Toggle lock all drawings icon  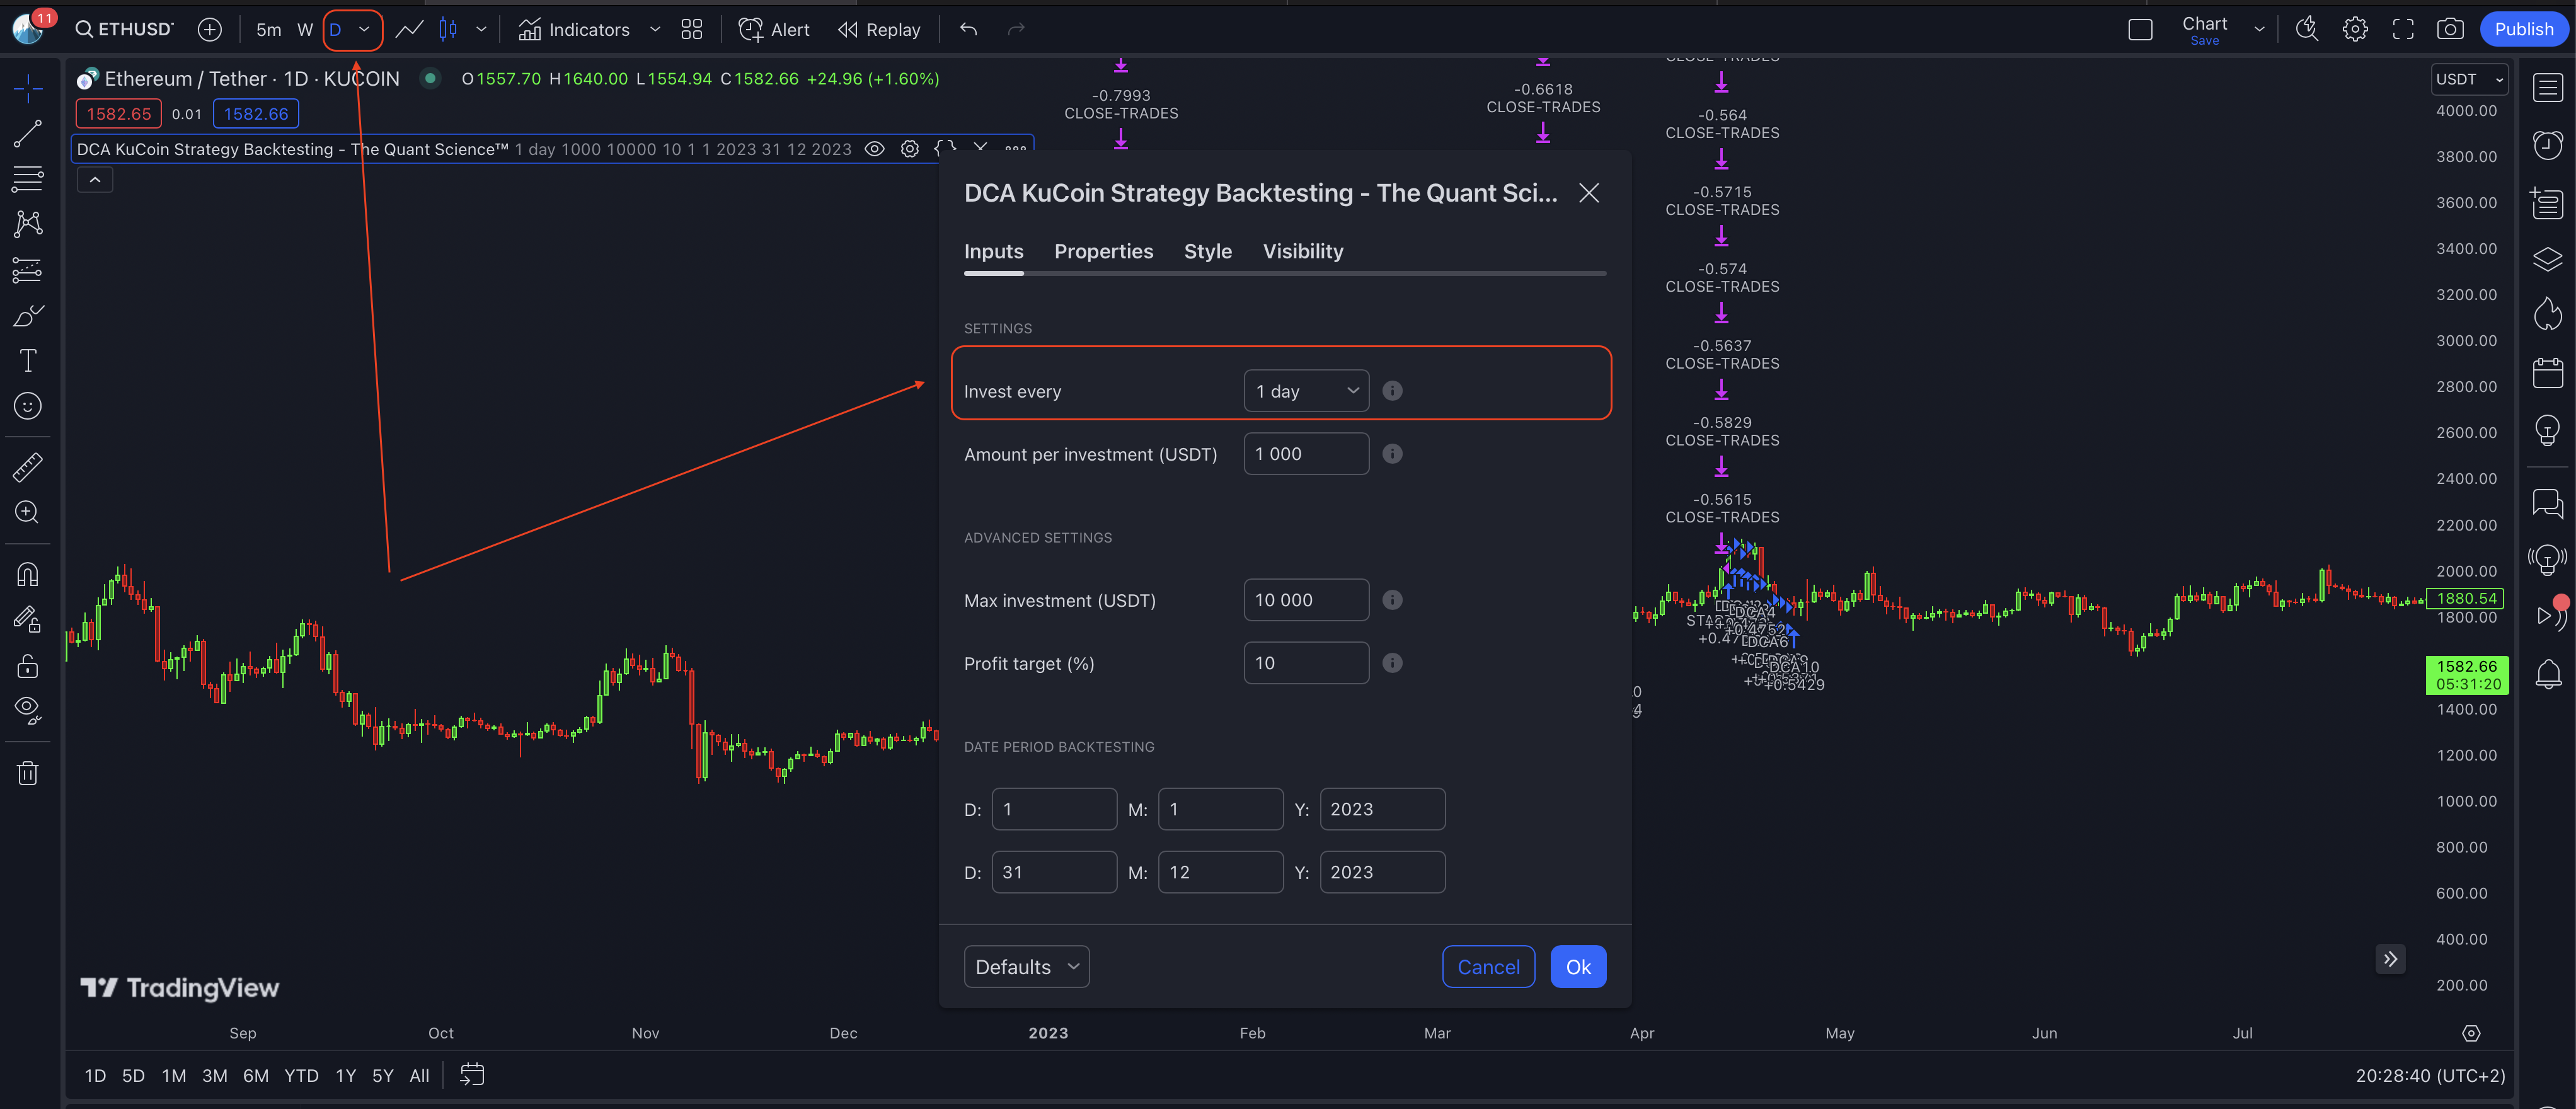28,666
